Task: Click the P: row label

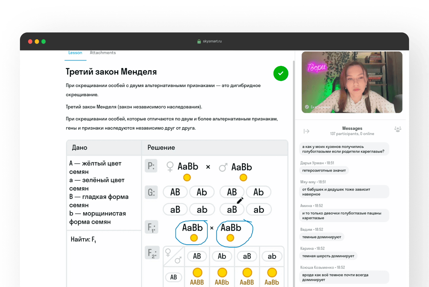Action: pyautogui.click(x=151, y=166)
